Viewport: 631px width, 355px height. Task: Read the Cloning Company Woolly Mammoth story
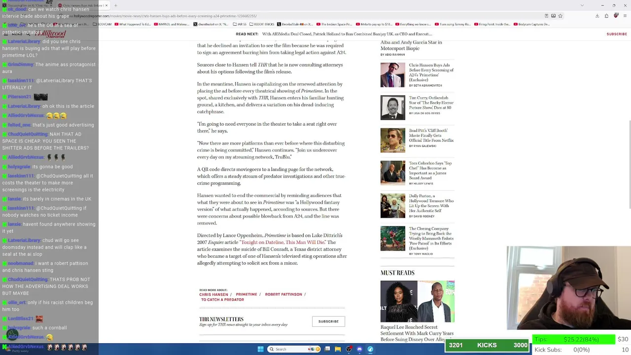pyautogui.click(x=431, y=238)
